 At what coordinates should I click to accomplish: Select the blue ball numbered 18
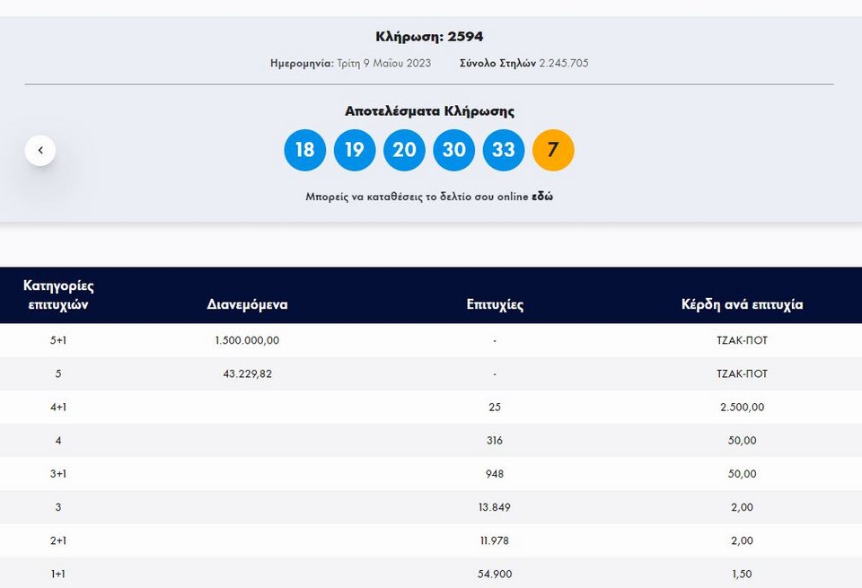(x=305, y=150)
